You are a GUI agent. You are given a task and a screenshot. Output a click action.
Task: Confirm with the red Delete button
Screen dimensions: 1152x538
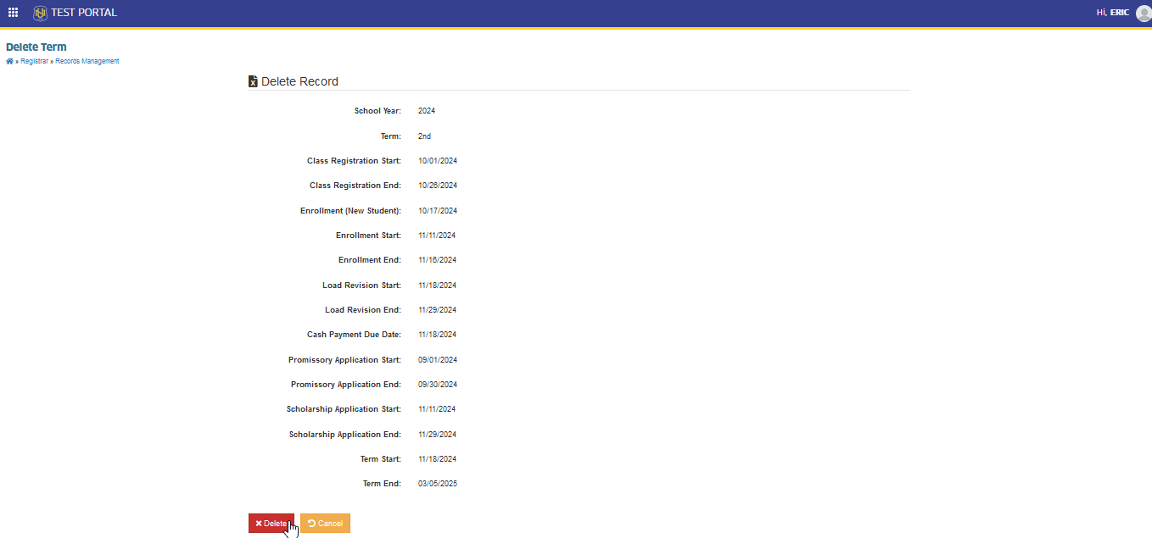pyautogui.click(x=271, y=524)
